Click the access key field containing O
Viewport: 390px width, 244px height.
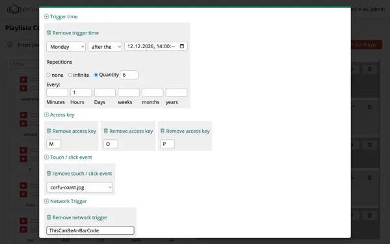coord(110,144)
